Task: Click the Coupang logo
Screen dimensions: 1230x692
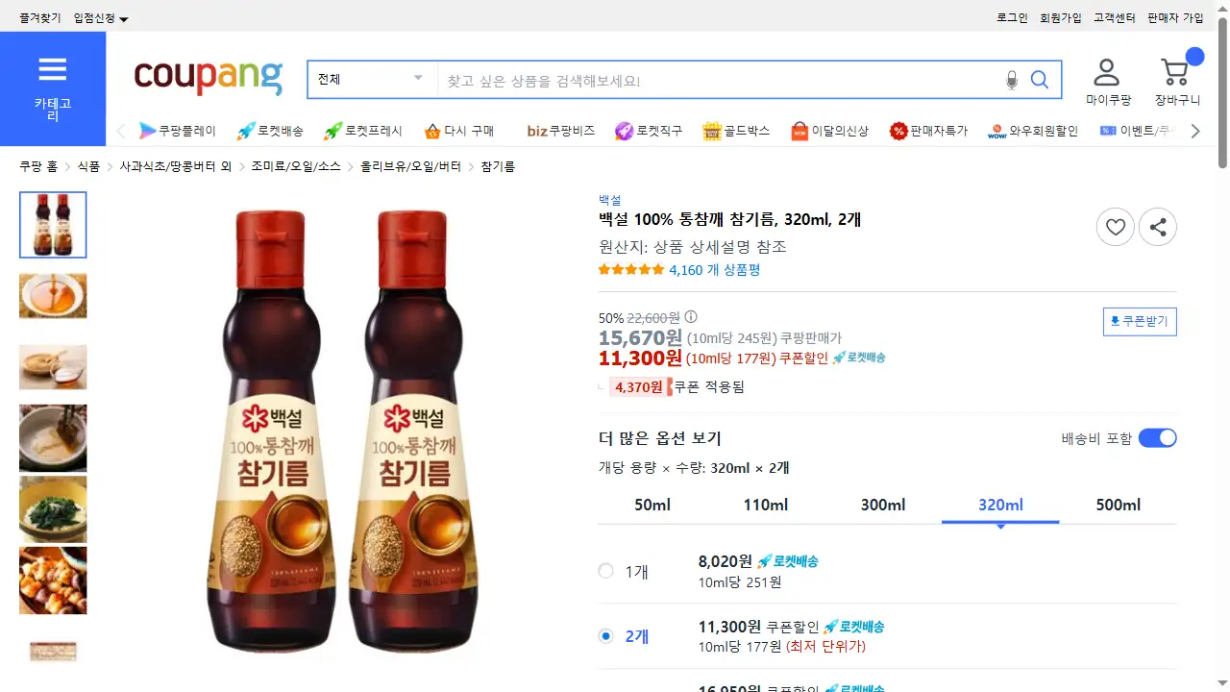Action: (209, 78)
